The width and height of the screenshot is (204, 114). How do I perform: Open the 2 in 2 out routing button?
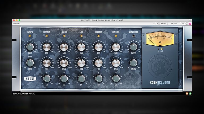174,23
